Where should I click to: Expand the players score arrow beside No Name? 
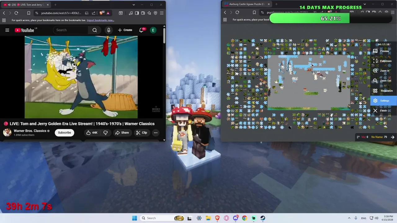(393, 137)
